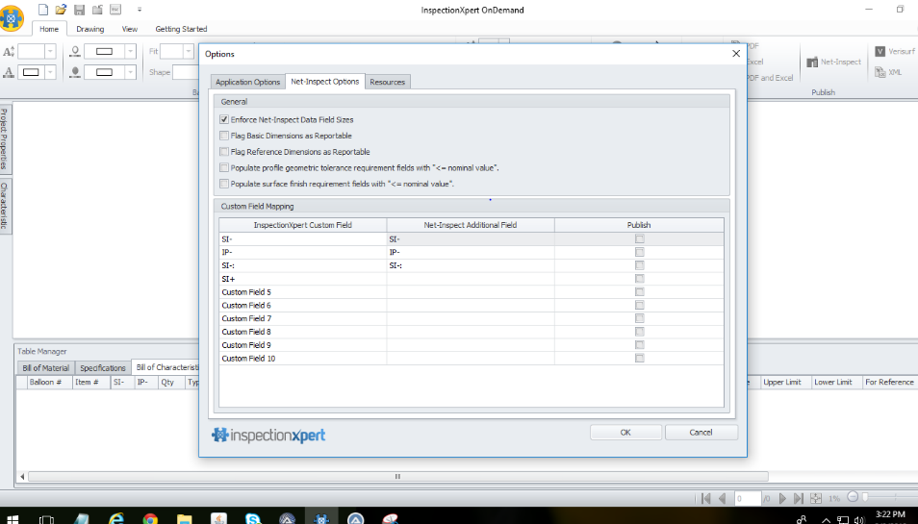Open the font size dropdown arrow
918x524 pixels.
50,52
